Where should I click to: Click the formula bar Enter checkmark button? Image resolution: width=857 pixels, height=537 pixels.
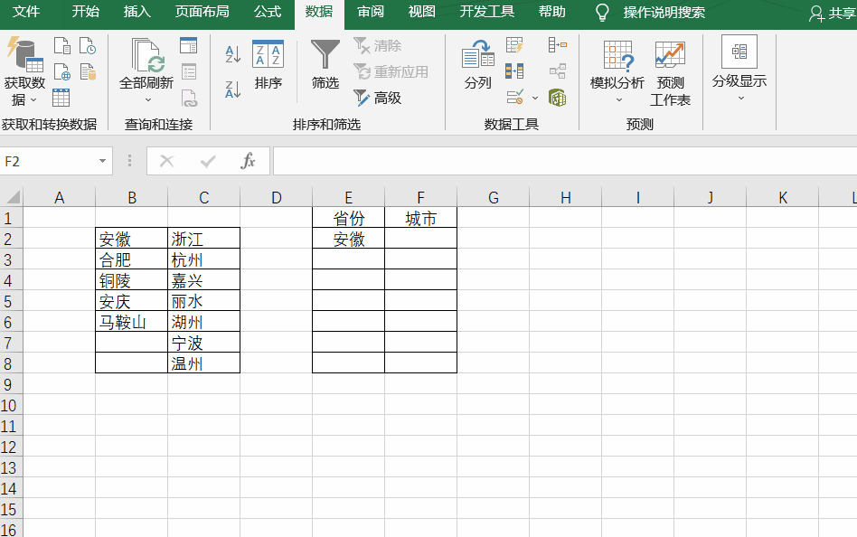208,161
